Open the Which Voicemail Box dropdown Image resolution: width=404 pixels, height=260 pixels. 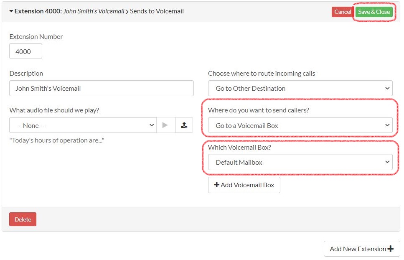coord(300,162)
